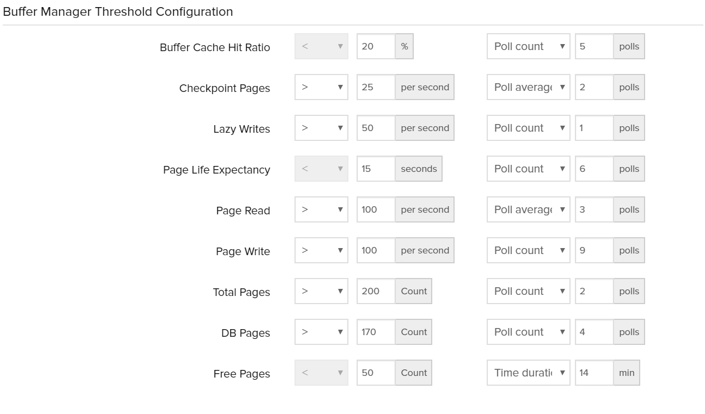This screenshot has width=705, height=414.
Task: Click Lazy Writes threshold field showing 50
Action: pos(376,128)
